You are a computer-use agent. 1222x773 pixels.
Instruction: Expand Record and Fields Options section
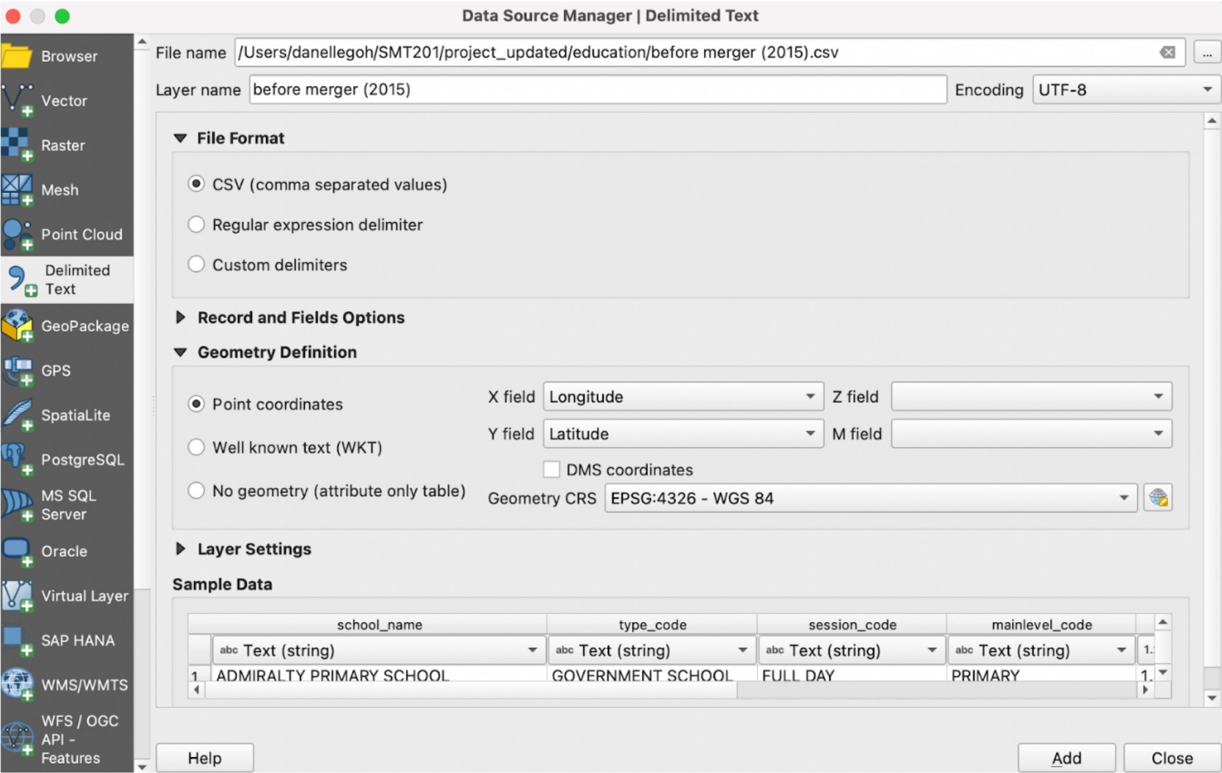(x=181, y=318)
